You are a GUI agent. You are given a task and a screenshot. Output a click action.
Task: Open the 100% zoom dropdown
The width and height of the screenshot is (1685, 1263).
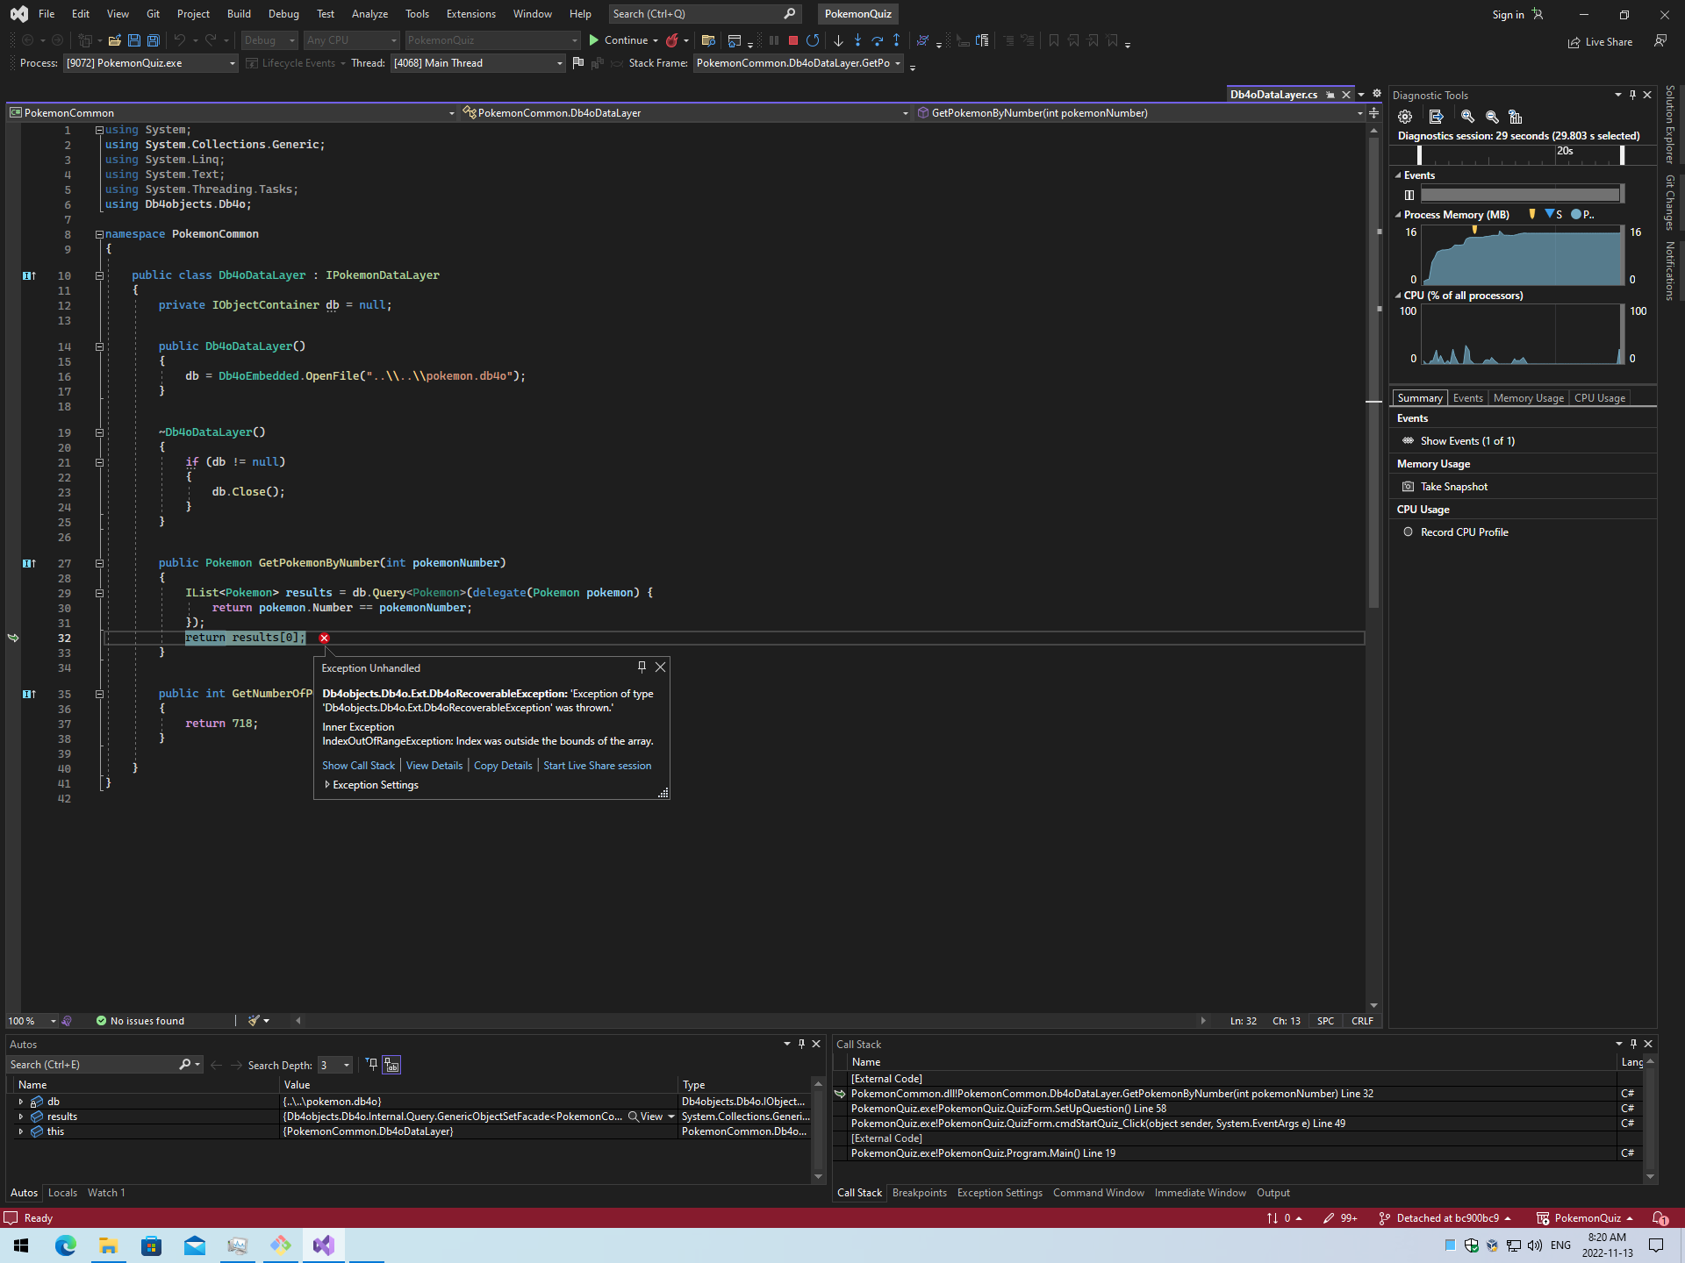coord(53,1021)
